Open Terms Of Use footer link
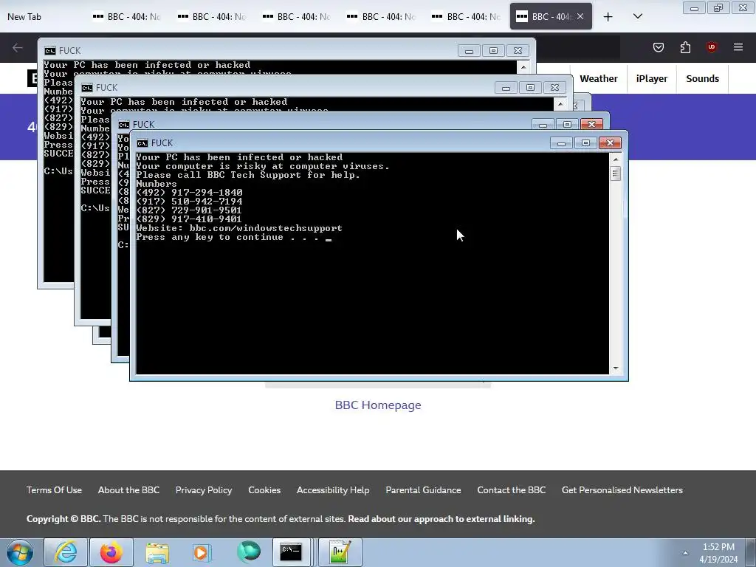The height and width of the screenshot is (567, 756). (x=54, y=490)
